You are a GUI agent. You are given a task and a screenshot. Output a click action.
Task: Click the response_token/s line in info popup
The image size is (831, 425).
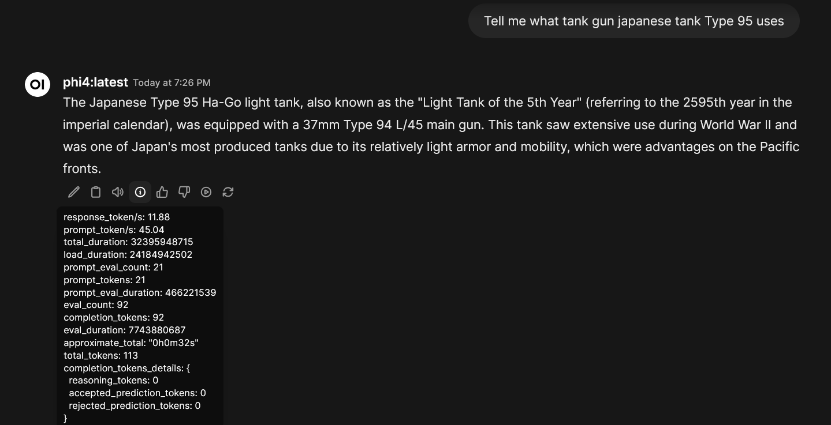117,217
